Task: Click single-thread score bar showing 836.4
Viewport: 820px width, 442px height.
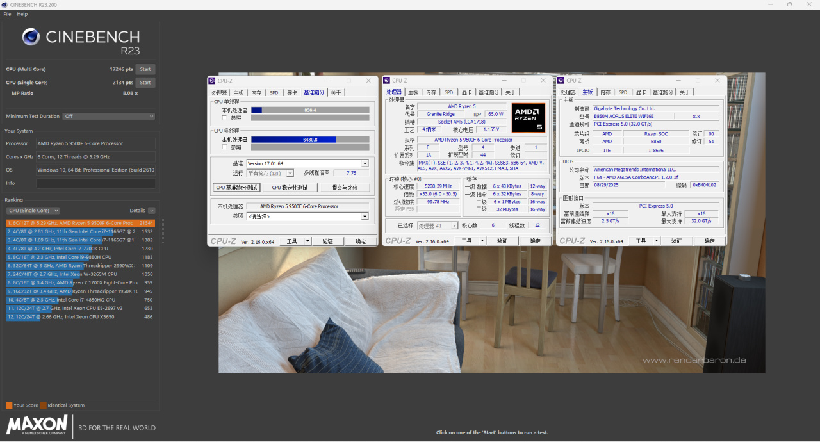Action: pos(310,110)
